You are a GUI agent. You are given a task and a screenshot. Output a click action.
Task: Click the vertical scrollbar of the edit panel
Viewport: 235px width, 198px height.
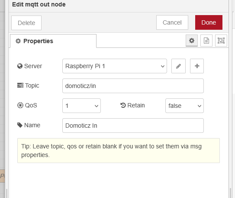pyautogui.click(x=230, y=193)
